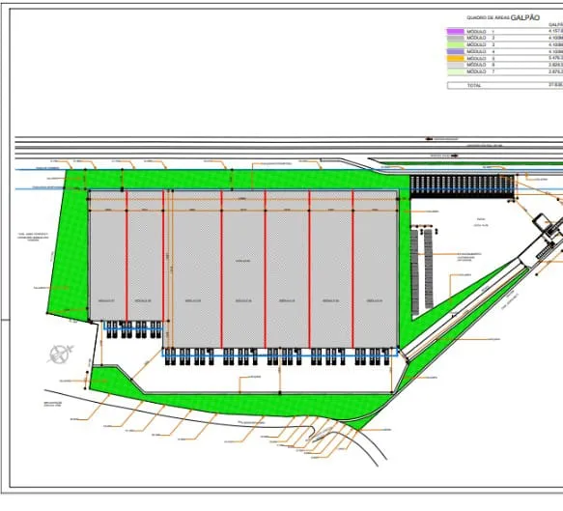Select truck docks below the two leftmost modules
Screen dimensions: 563x511
(133, 329)
